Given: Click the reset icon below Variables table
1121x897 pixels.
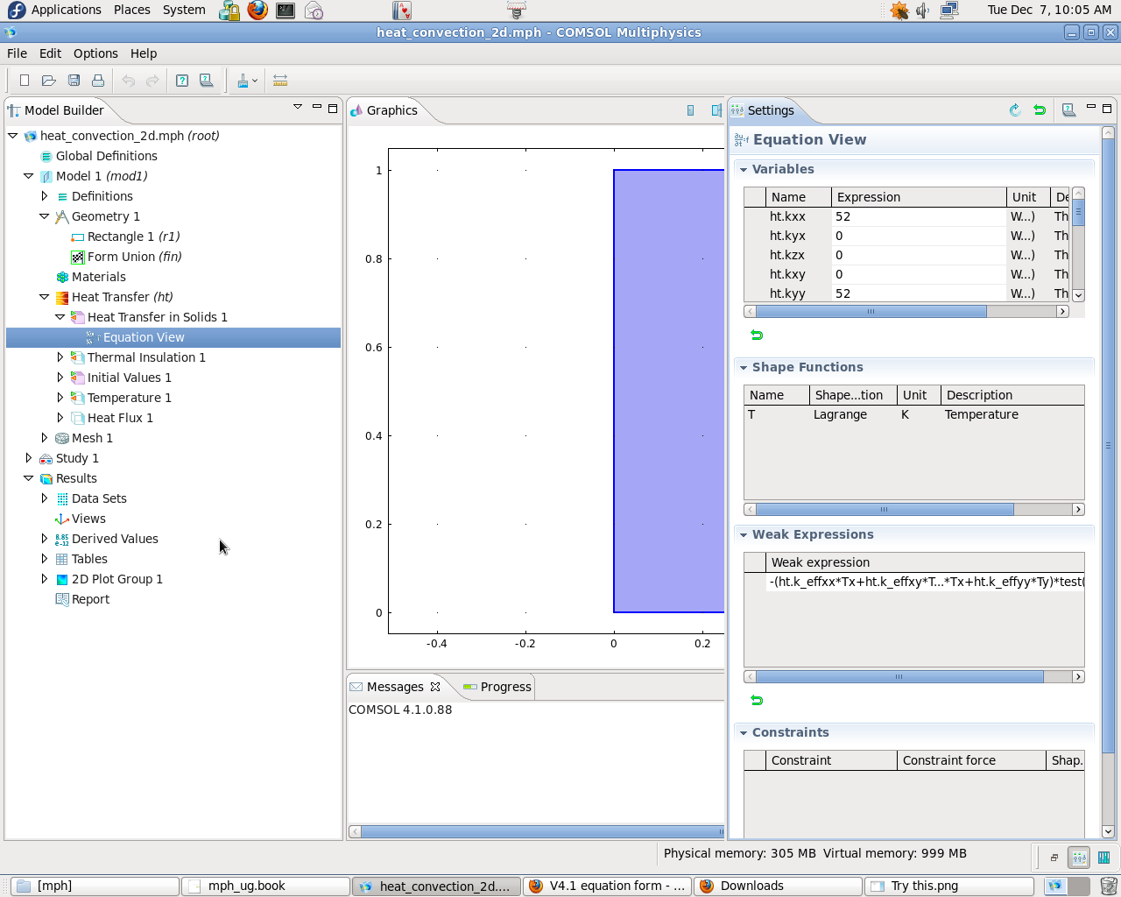Looking at the screenshot, I should click(x=757, y=335).
